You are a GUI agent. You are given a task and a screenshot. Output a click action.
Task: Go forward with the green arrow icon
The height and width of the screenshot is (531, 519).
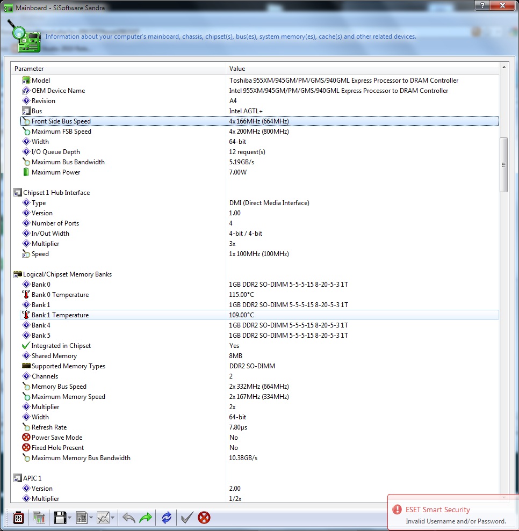[x=146, y=518]
